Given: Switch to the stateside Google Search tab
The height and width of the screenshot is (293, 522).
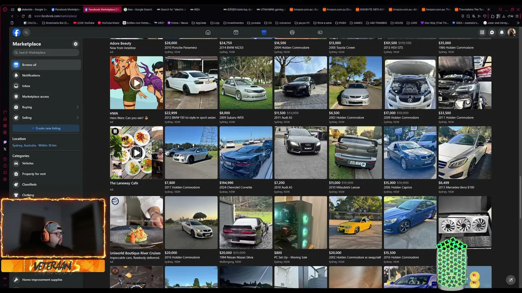Looking at the screenshot, I should [32, 9].
